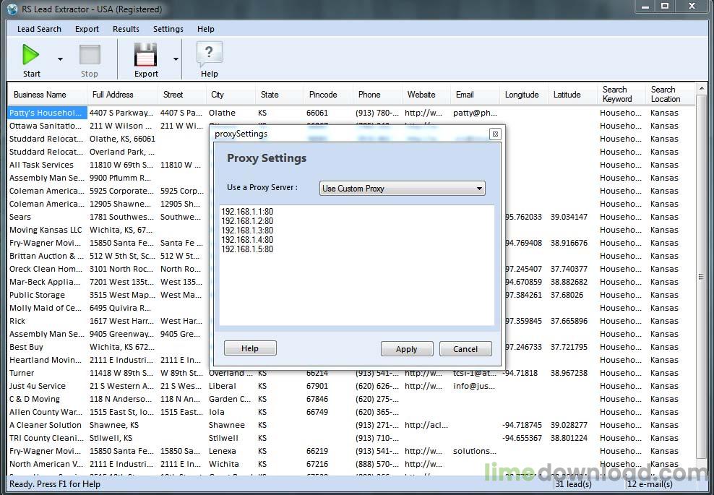Click the Help question mark icon
714x495 pixels.
point(209,53)
